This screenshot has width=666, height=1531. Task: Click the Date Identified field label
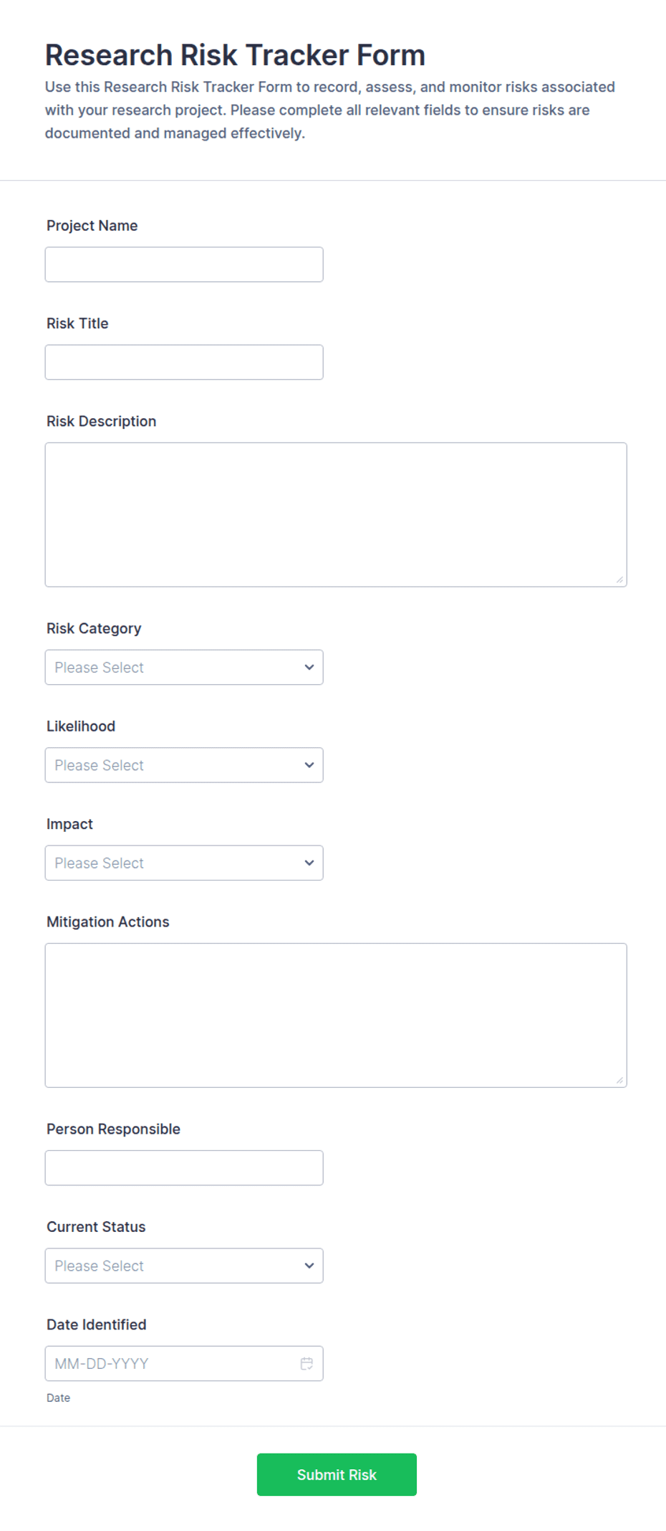[97, 1324]
